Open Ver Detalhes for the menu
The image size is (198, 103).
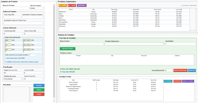coord(168,81)
